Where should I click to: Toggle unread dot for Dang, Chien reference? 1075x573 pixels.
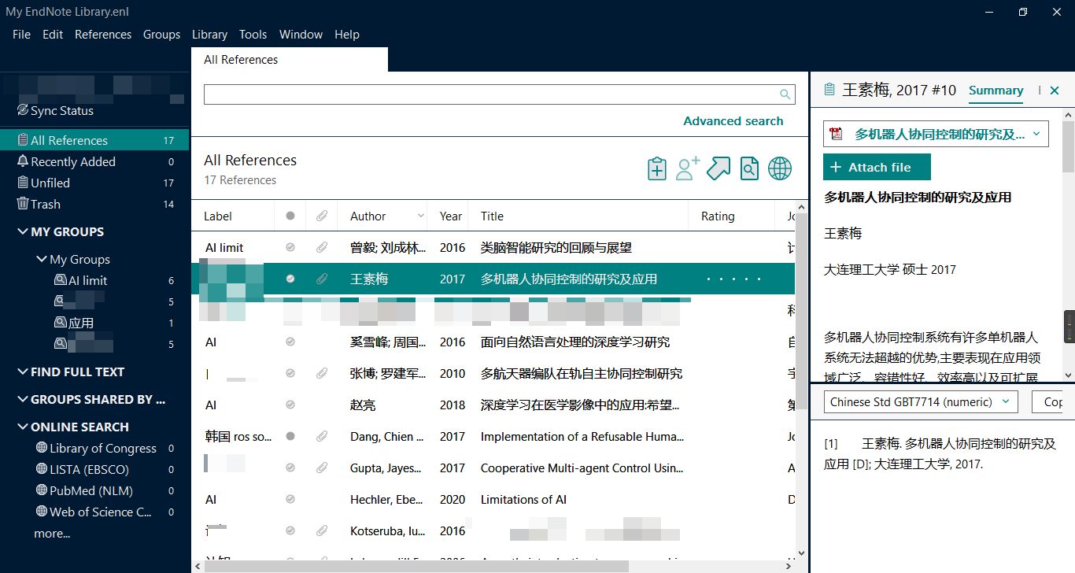pyautogui.click(x=290, y=436)
